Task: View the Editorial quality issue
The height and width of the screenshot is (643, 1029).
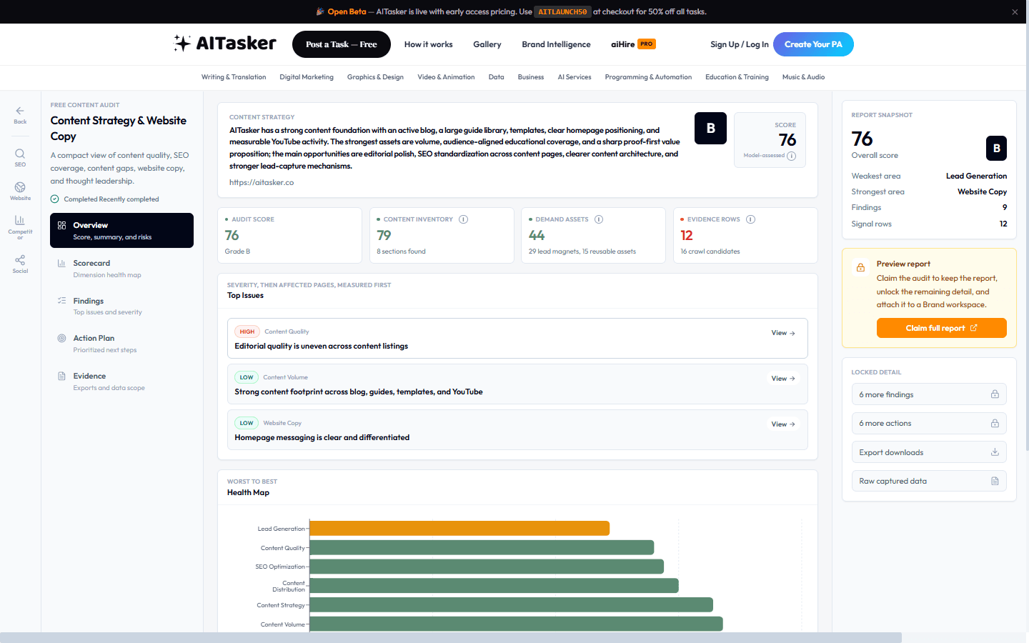Action: point(783,333)
